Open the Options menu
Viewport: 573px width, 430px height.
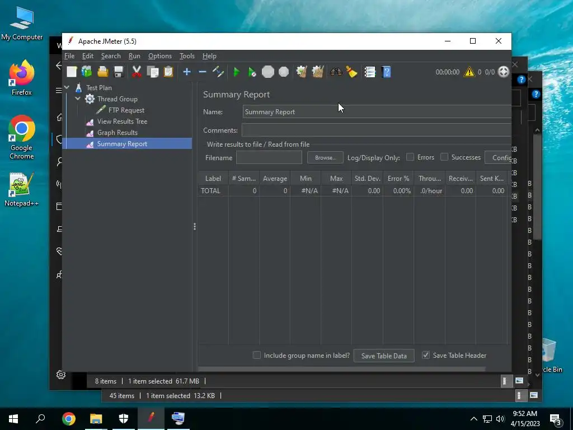[159, 56]
